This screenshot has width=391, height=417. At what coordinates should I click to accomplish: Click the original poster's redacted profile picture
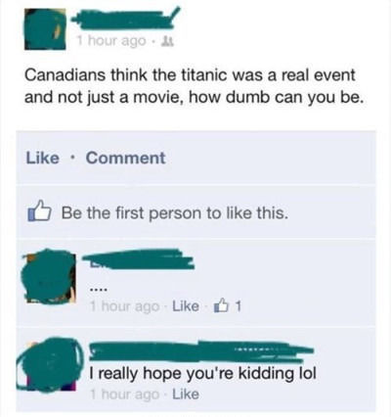45,28
